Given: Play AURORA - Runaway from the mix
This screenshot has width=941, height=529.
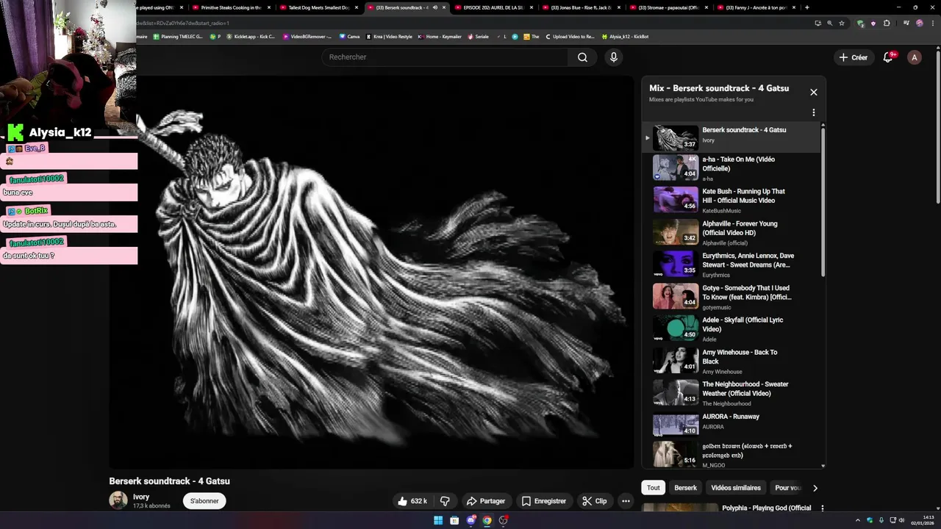Looking at the screenshot, I should click(731, 425).
